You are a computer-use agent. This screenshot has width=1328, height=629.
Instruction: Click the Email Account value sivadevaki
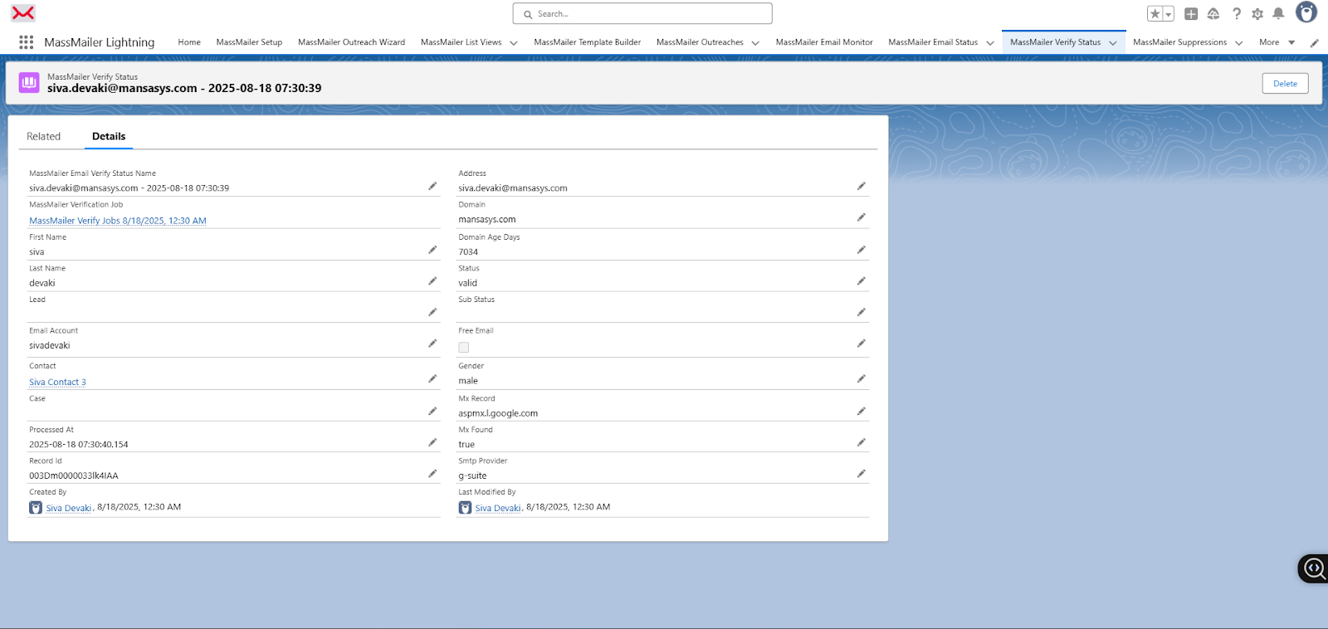click(50, 345)
